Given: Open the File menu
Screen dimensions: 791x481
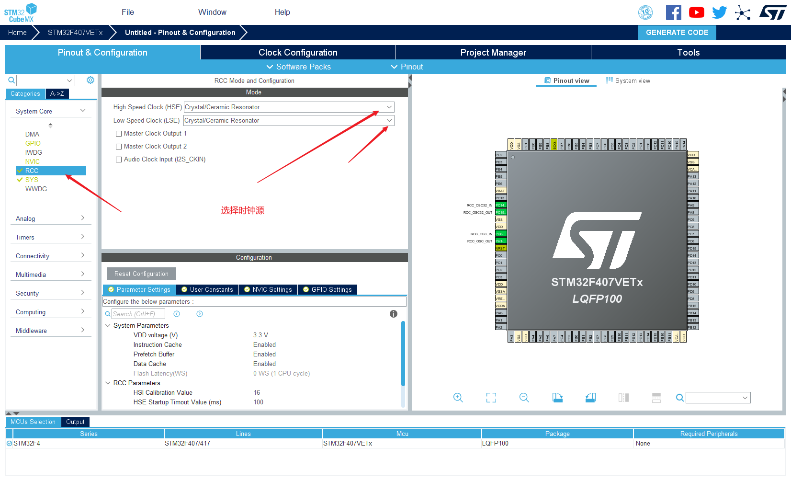Looking at the screenshot, I should pyautogui.click(x=128, y=12).
